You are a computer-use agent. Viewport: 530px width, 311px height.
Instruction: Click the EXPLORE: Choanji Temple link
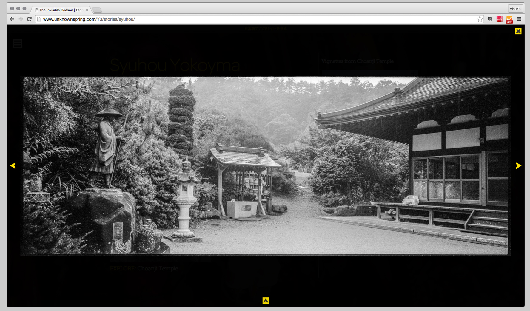click(x=144, y=268)
